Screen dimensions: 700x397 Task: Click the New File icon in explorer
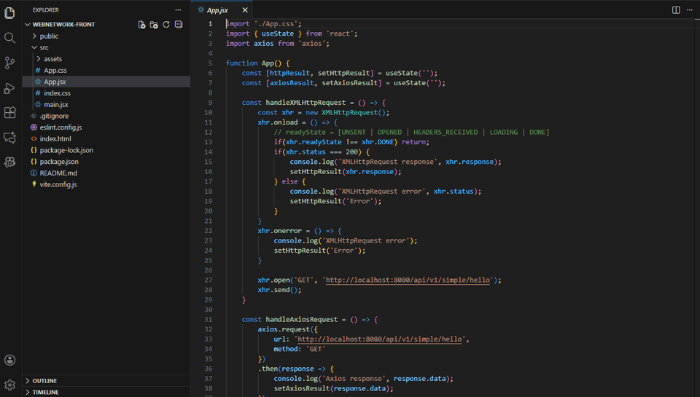tap(141, 25)
